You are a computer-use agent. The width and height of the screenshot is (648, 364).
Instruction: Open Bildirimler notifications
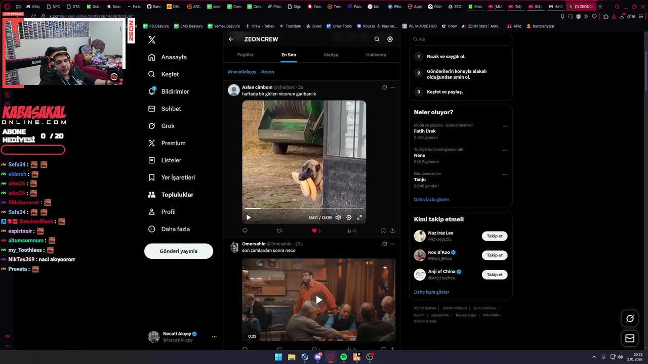(x=169, y=92)
